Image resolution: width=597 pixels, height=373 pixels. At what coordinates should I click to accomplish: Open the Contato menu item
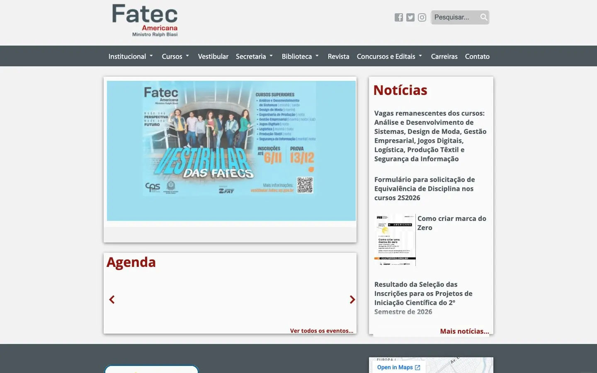click(x=477, y=56)
